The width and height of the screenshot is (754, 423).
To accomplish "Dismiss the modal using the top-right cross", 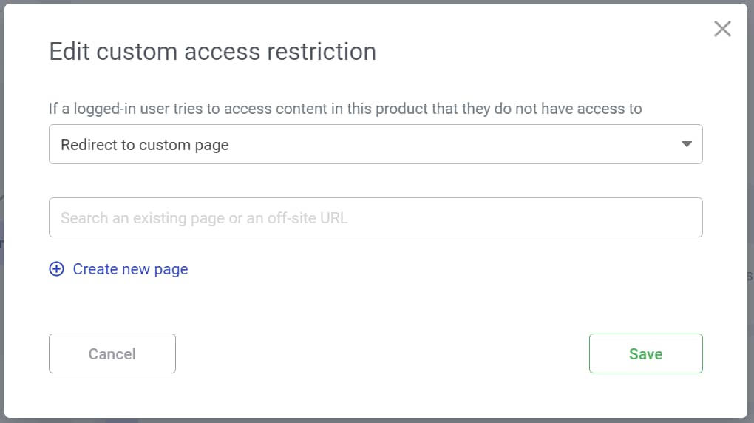I will click(722, 29).
